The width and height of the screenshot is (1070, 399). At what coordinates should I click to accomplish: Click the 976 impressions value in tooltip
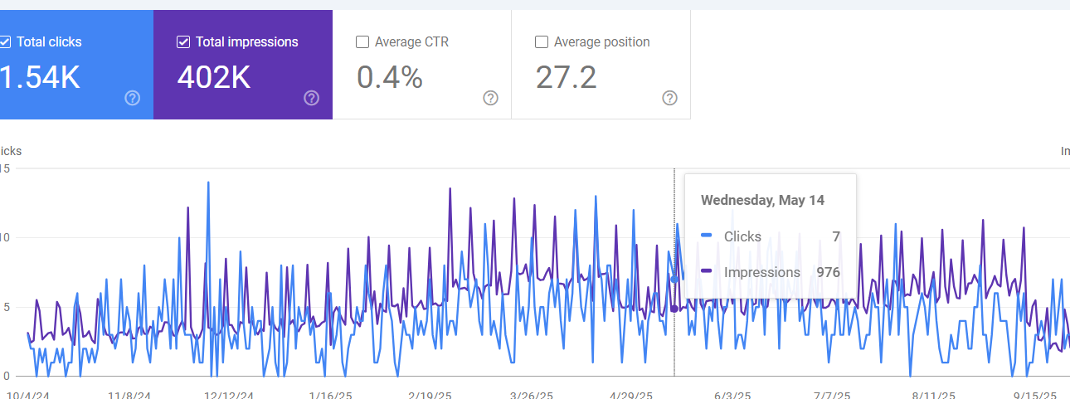click(826, 272)
